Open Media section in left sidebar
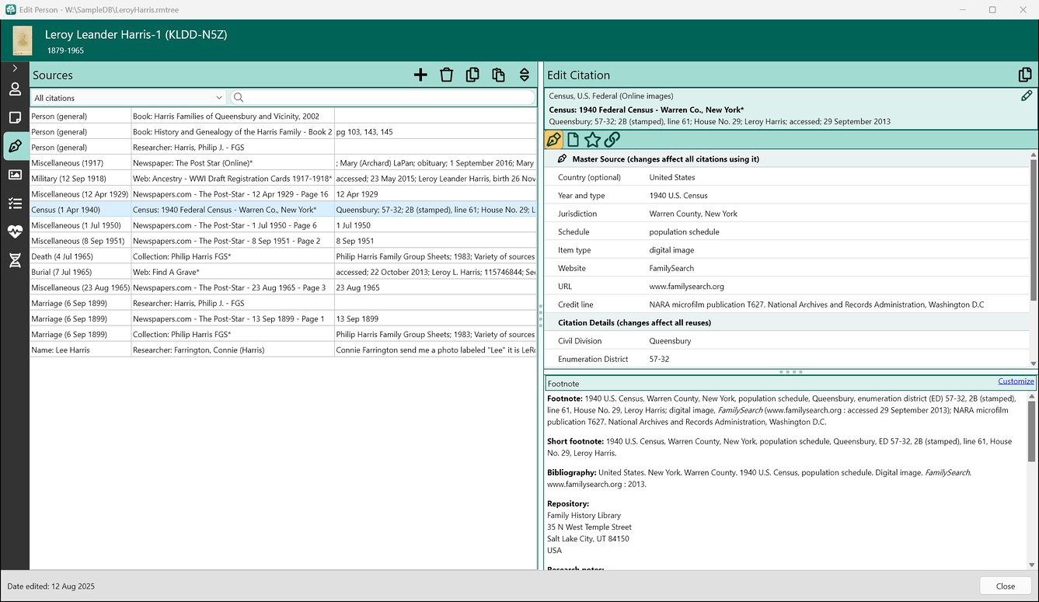This screenshot has height=602, width=1039. 15,175
